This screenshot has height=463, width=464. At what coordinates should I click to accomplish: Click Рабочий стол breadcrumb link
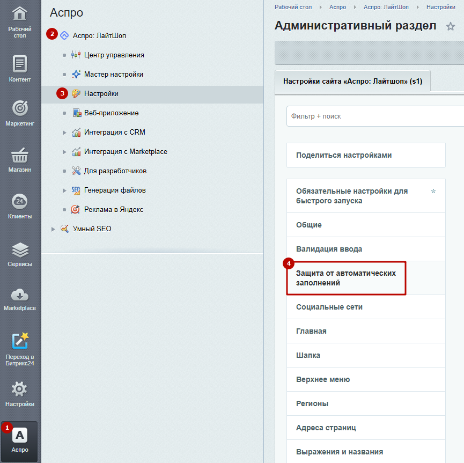pyautogui.click(x=293, y=7)
